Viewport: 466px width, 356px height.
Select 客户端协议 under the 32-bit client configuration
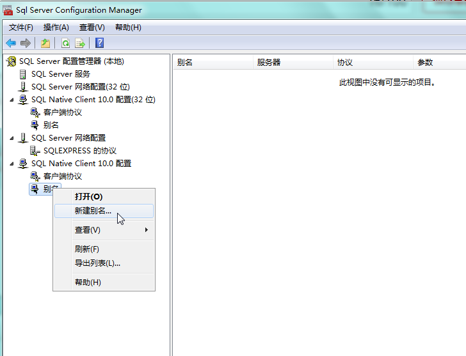tap(63, 112)
